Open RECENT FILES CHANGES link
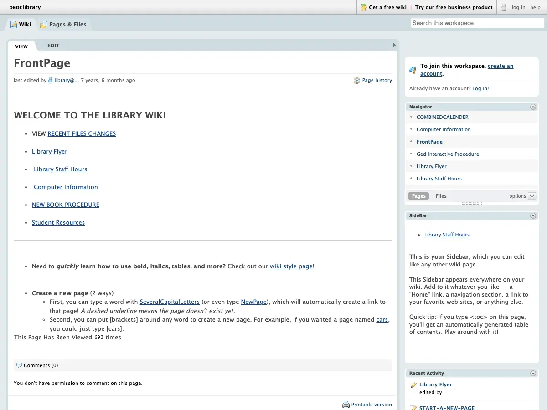This screenshot has width=547, height=410. [82, 133]
